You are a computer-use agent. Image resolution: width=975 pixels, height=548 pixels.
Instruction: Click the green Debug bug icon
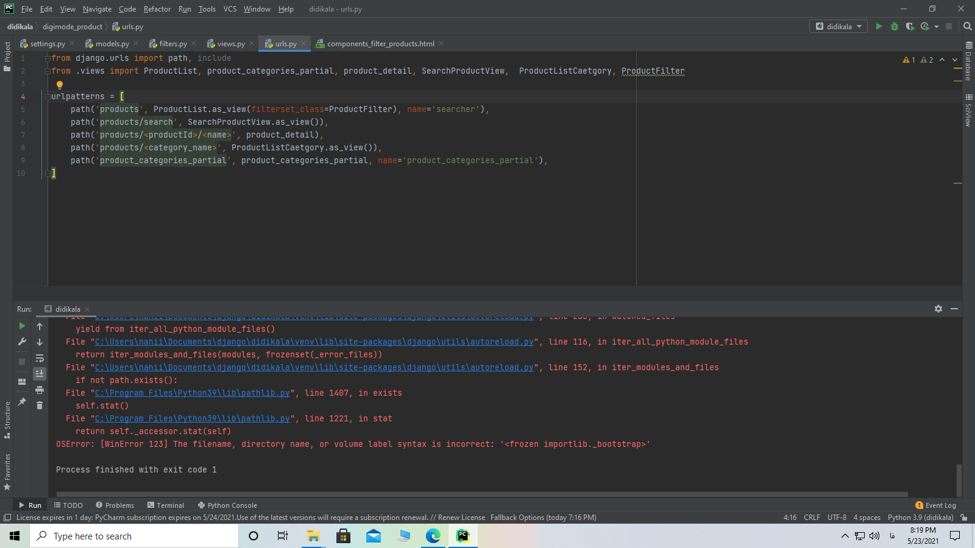click(894, 27)
